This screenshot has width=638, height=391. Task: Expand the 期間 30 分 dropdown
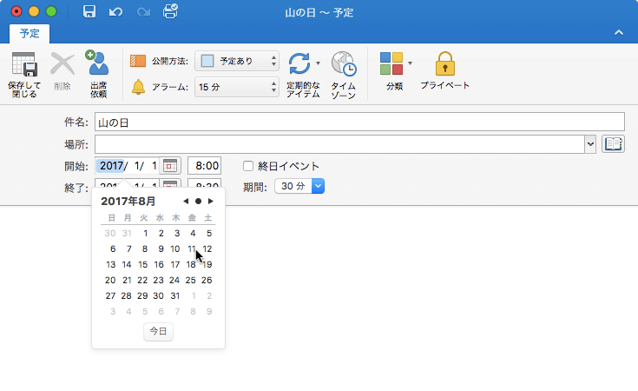318,186
